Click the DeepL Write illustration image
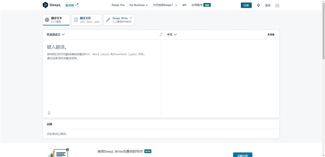Image resolution: width=325 pixels, height=157 pixels. point(58,152)
